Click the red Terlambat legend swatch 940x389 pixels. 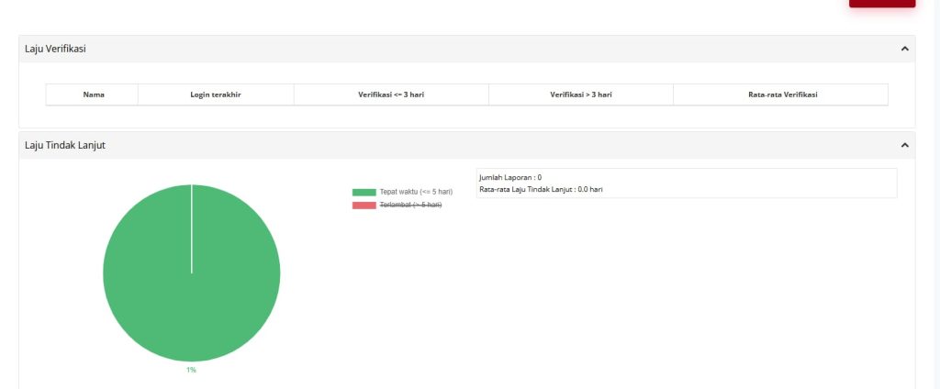(364, 206)
